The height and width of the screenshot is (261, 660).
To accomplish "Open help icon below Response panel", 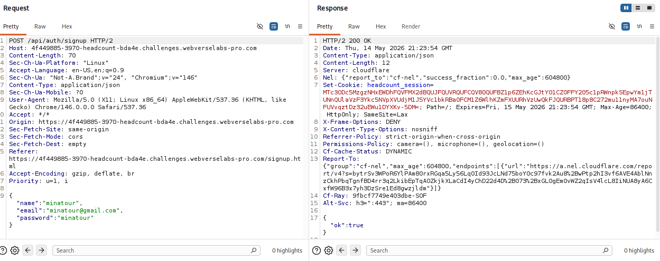I will click(x=317, y=250).
